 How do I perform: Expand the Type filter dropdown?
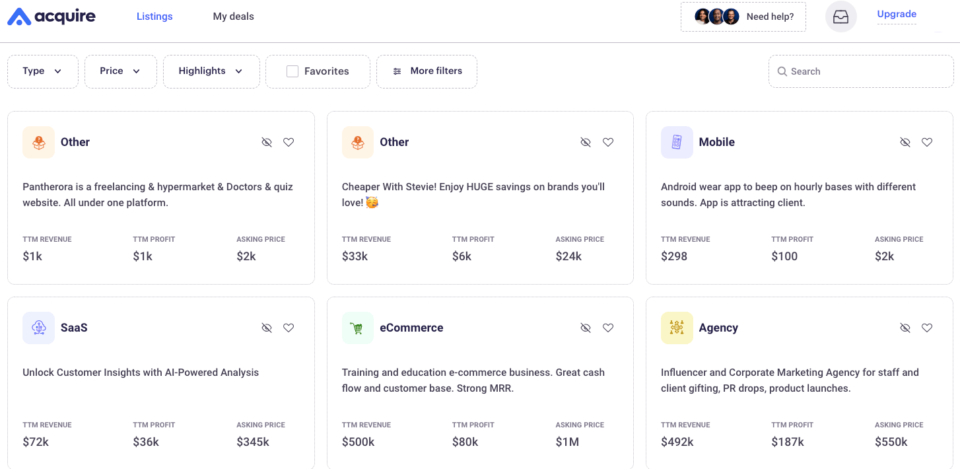42,71
